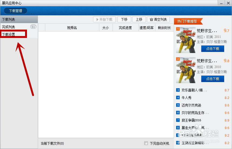Open the 荒野求生 title rated 9.8
Viewport: 232px width, 149px height.
tap(207, 61)
